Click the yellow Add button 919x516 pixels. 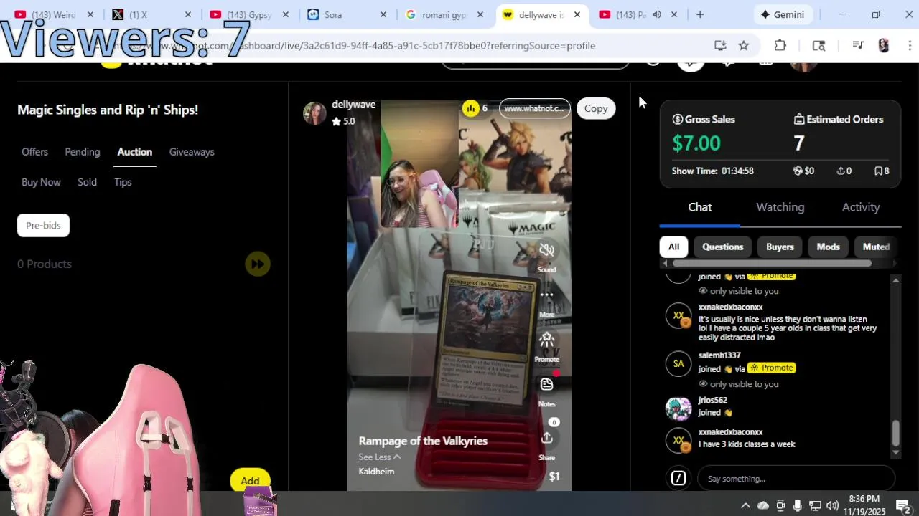tap(250, 481)
